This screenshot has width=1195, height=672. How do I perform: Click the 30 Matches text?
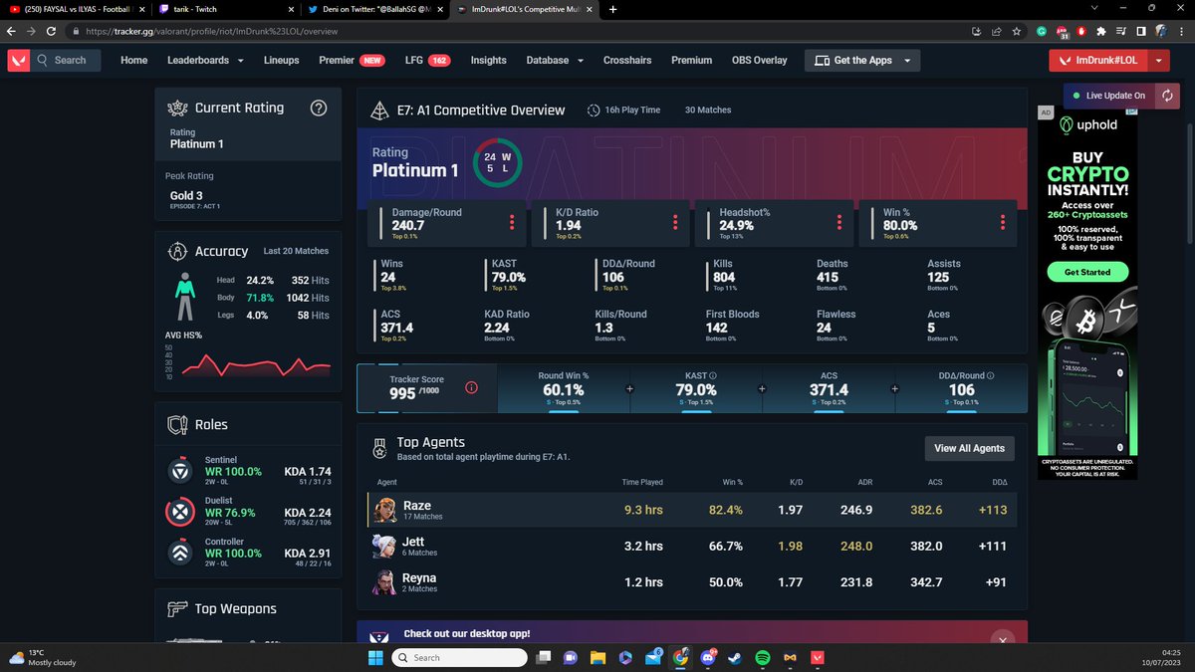[x=708, y=110]
